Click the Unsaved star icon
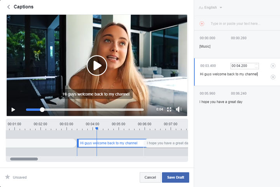This screenshot has height=187, width=280. tap(7, 177)
